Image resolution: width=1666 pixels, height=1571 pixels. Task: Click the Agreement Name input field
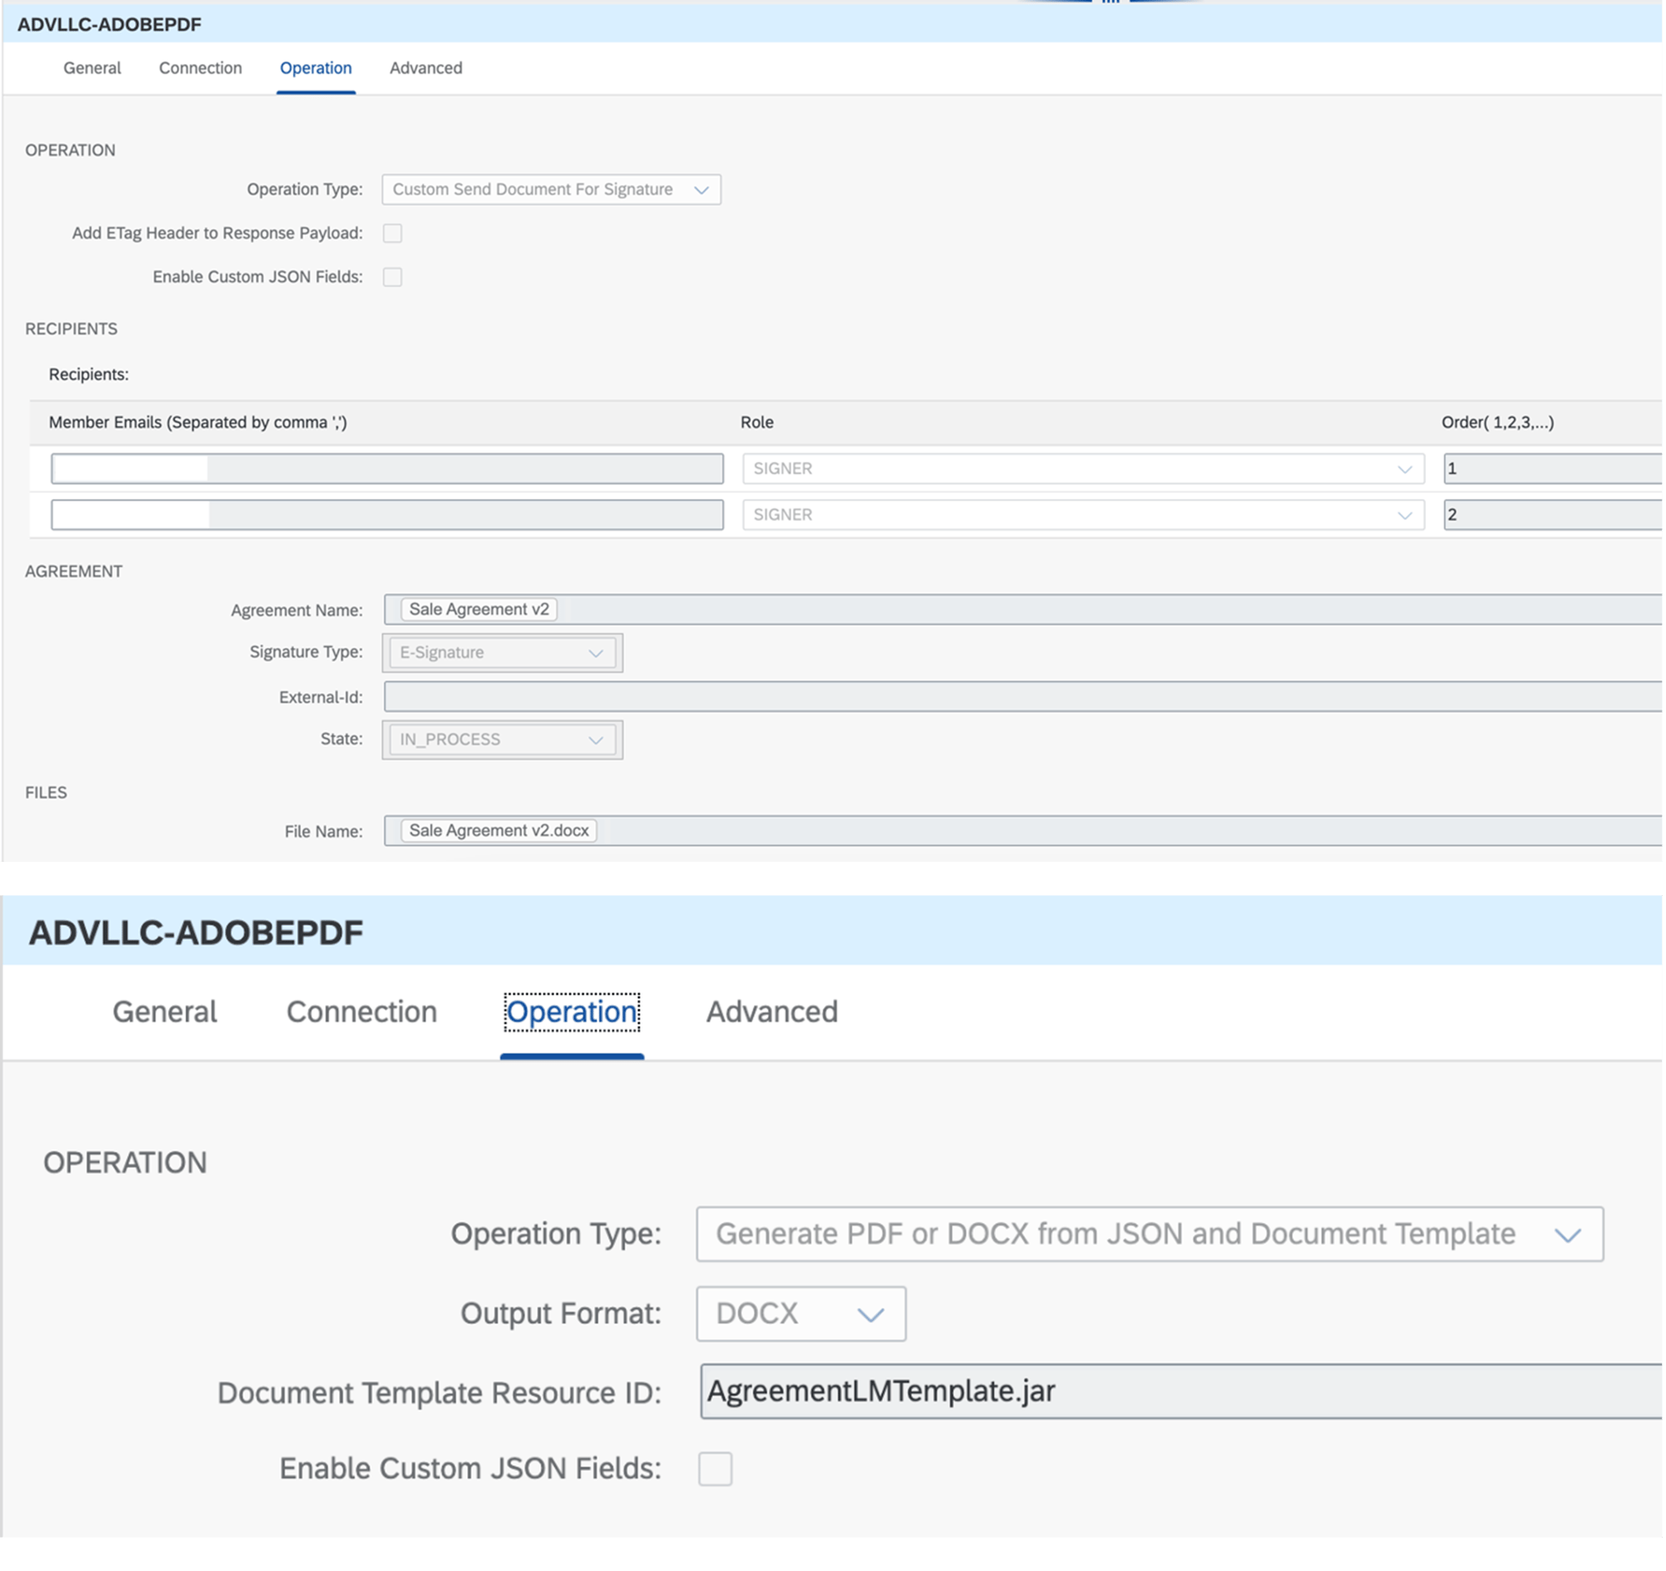pyautogui.click(x=1018, y=608)
